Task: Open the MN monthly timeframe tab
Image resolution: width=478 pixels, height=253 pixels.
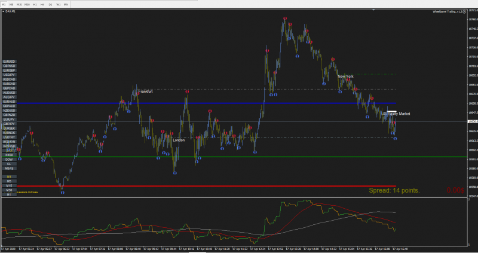Action: pyautogui.click(x=66, y=5)
